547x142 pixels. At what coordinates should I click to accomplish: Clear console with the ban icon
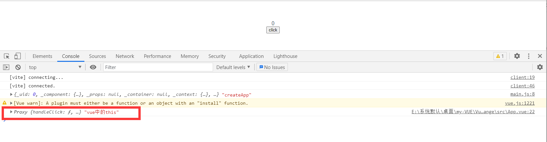click(18, 67)
